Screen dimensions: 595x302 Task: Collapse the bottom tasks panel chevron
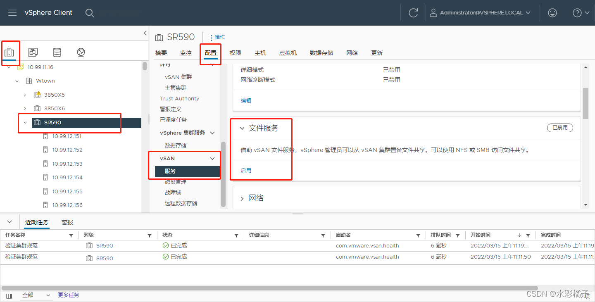click(x=10, y=222)
